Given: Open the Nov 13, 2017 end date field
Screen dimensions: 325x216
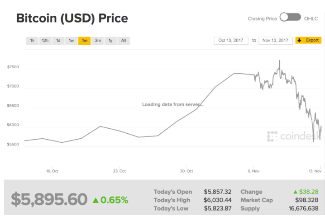Looking at the screenshot, I should (276, 40).
